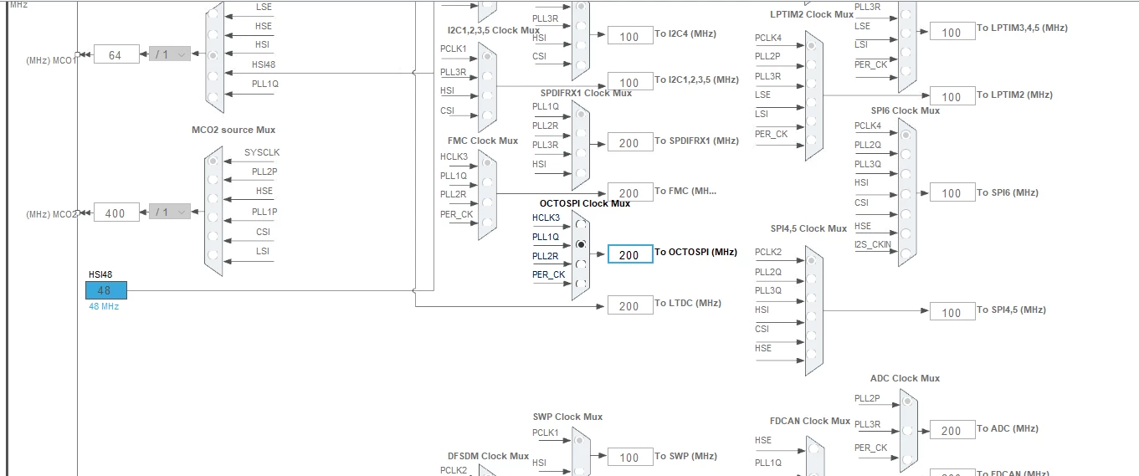This screenshot has height=476, width=1139.
Task: Choose HCLK3 source in OCTOSPI Clock Mux
Action: pyautogui.click(x=580, y=225)
